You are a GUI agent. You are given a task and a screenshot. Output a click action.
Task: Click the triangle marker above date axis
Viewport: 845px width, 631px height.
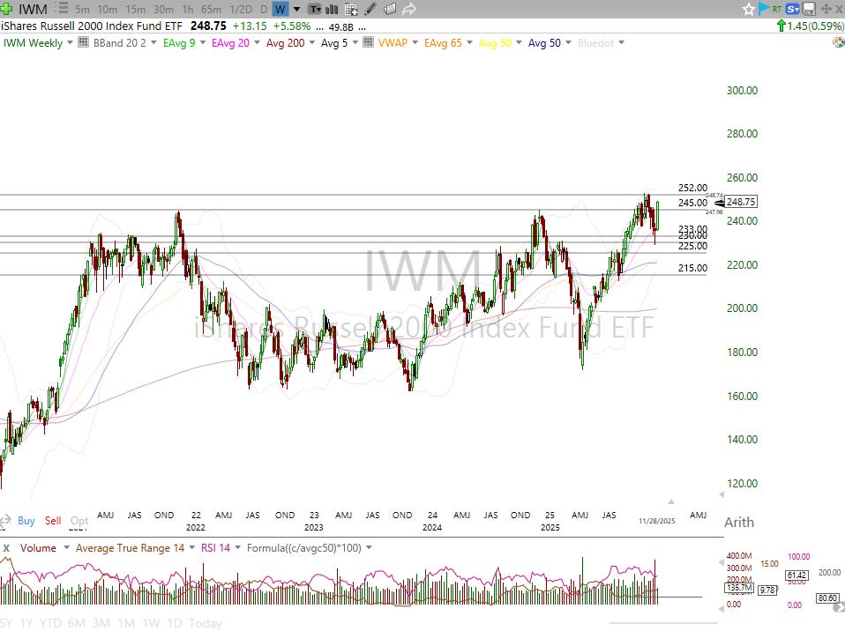[x=671, y=501]
